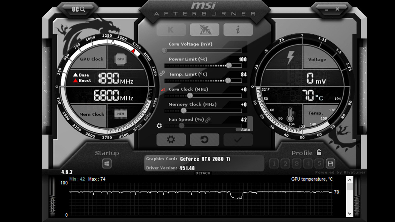Save profile with the floppy disk icon

tap(330, 164)
